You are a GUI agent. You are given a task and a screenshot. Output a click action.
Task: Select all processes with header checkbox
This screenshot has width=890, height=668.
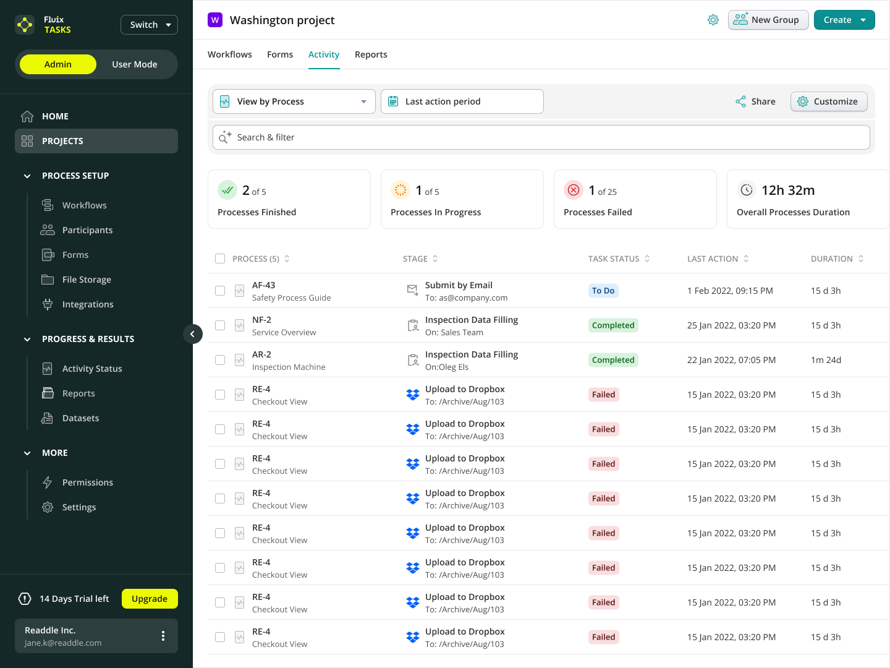pyautogui.click(x=220, y=259)
